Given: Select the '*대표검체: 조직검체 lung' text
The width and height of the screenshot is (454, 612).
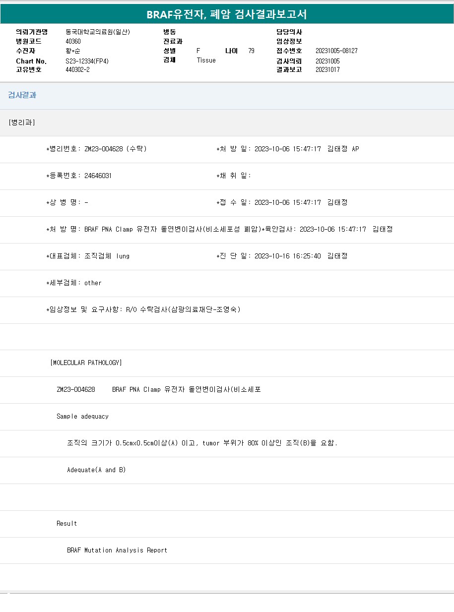Looking at the screenshot, I should point(88,256).
